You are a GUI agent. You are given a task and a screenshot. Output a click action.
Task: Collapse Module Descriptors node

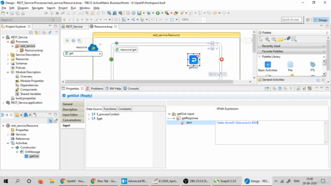click(x=8, y=72)
